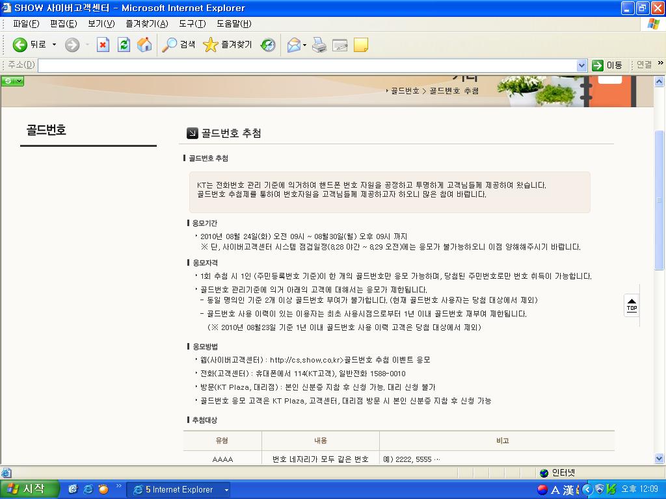
Task: Click the 유형 table column header
Action: 222,441
